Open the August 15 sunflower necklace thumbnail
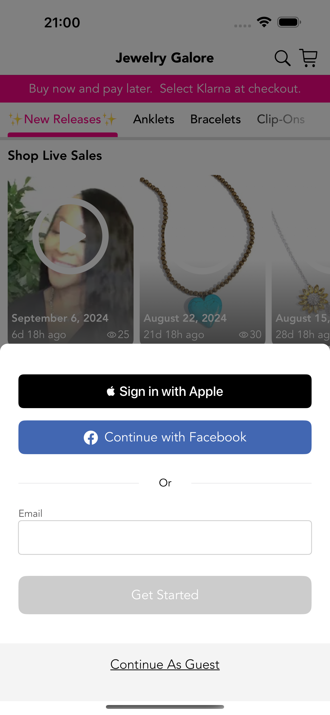Viewport: 330px width, 715px height. click(x=301, y=259)
